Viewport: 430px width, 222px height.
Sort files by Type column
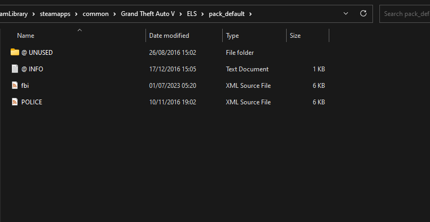(x=232, y=36)
